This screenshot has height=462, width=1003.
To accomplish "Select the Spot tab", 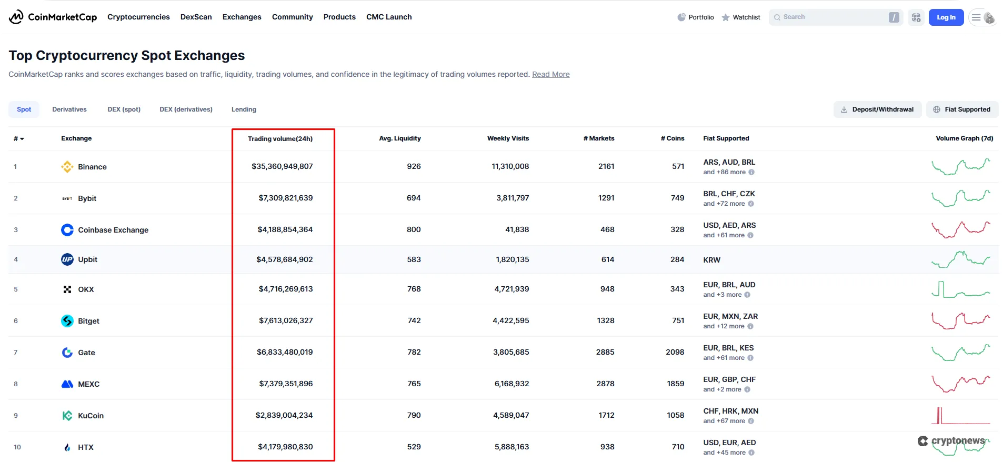I will (x=24, y=109).
